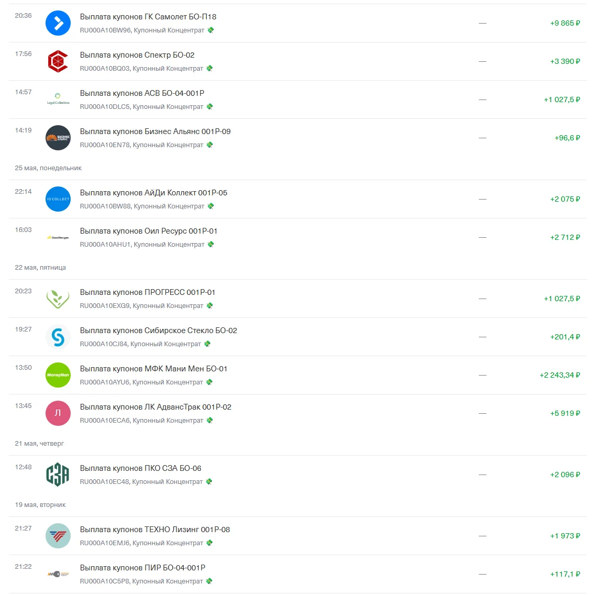Click the Спектр БО-02 red cube logo
Image resolution: width=603 pixels, height=595 pixels.
coord(58,61)
